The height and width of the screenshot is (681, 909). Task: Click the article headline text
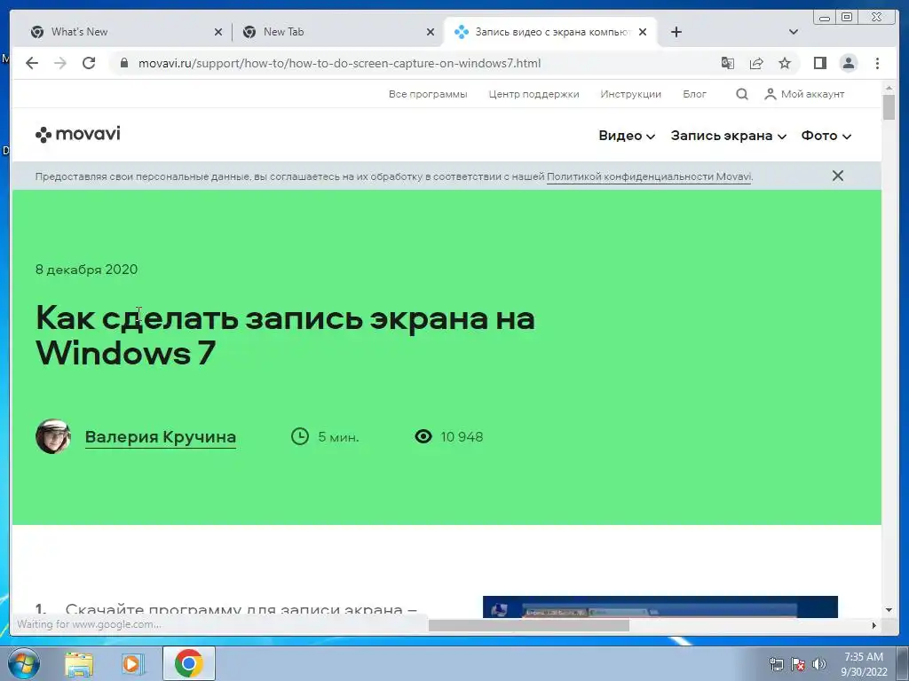pyautogui.click(x=285, y=335)
